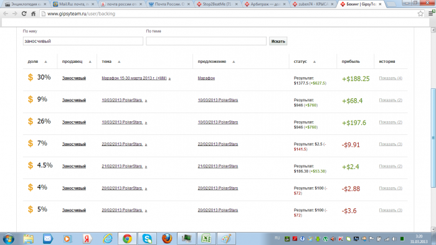Click the 'По теме' search field

[x=206, y=41]
